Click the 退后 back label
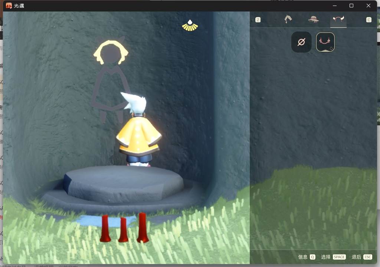 pos(356,257)
